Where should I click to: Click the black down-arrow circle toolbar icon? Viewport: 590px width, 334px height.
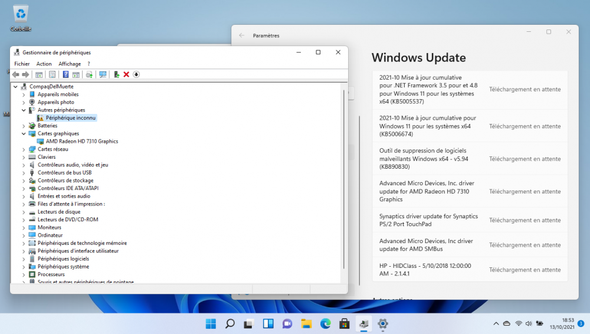coord(136,74)
